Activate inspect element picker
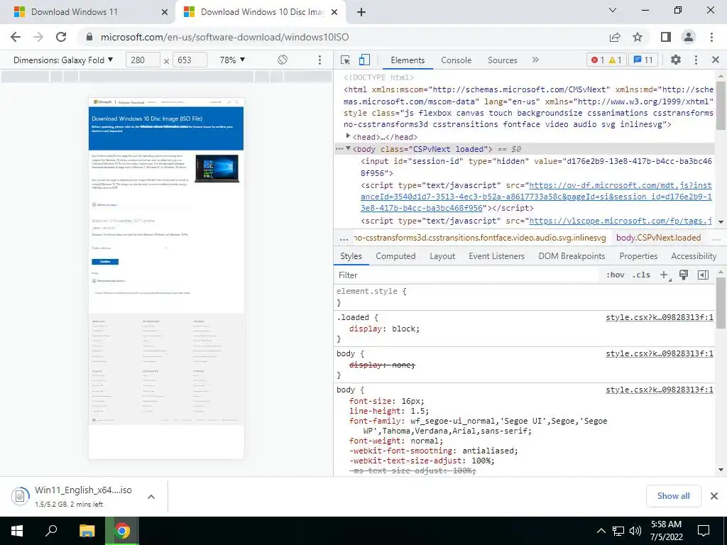The width and height of the screenshot is (727, 545). point(345,60)
